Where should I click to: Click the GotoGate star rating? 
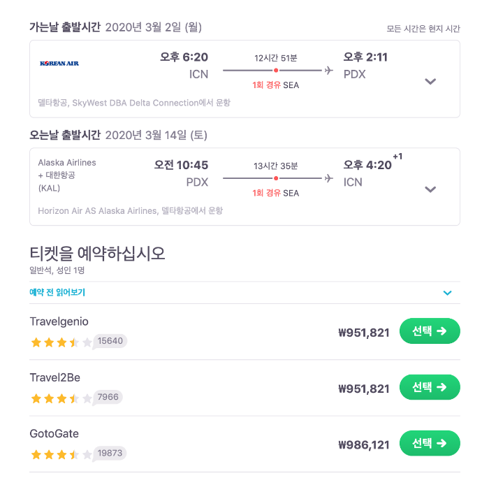[61, 454]
